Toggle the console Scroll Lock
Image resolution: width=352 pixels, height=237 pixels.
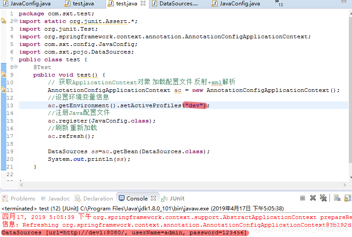click(x=347, y=198)
